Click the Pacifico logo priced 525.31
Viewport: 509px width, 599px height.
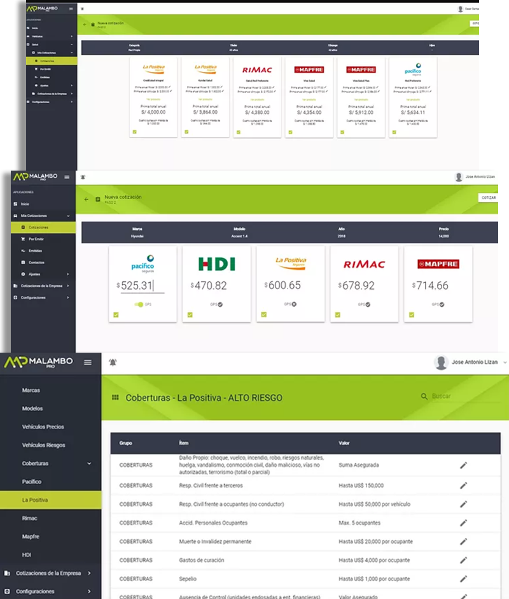(x=143, y=264)
